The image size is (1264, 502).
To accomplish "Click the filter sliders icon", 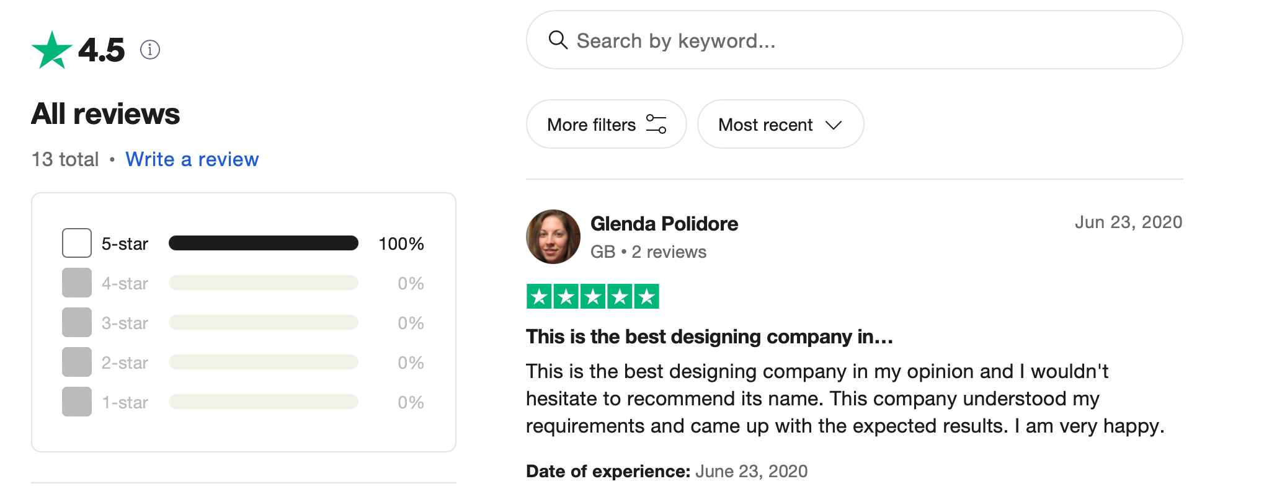I will [656, 124].
